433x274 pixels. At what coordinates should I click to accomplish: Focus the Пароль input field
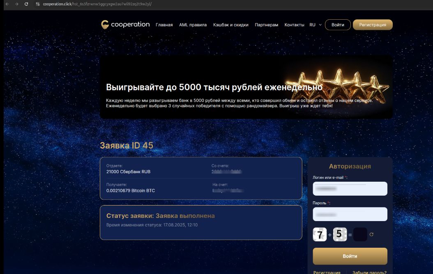pos(350,214)
